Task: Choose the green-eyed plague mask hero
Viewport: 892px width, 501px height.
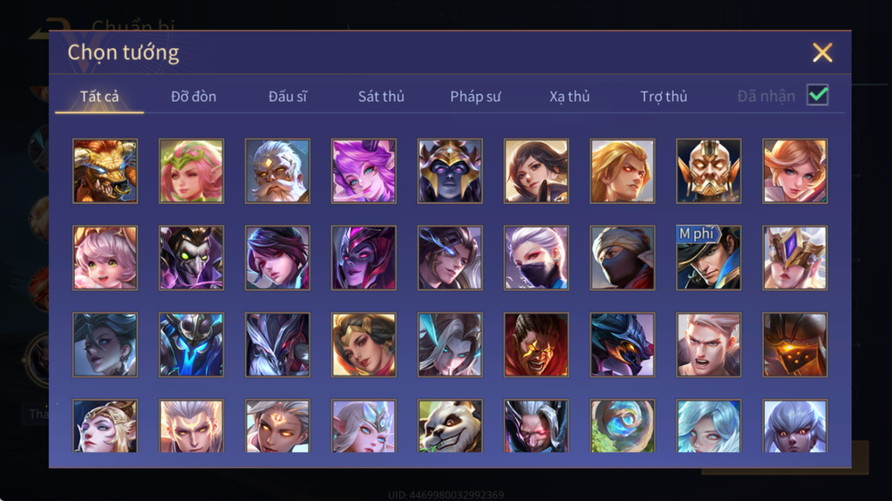Action: click(x=191, y=258)
